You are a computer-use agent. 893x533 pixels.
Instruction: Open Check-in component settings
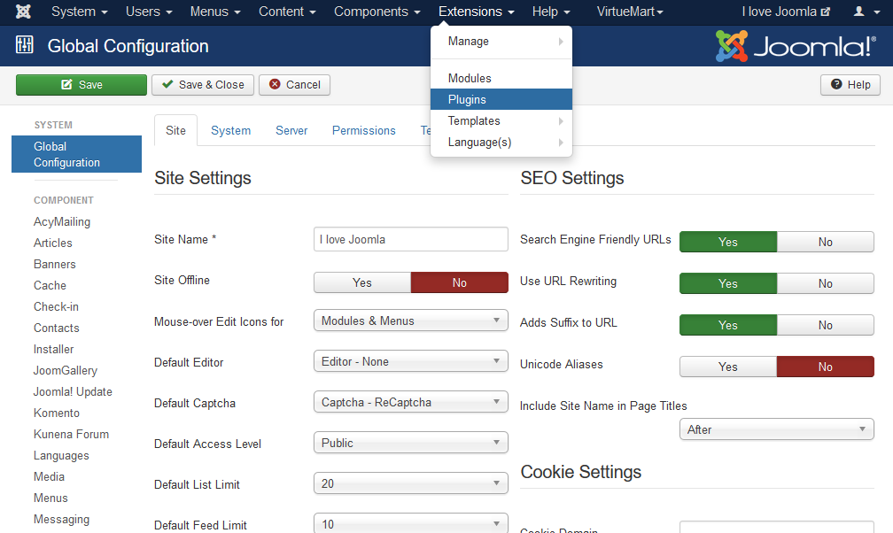click(57, 306)
